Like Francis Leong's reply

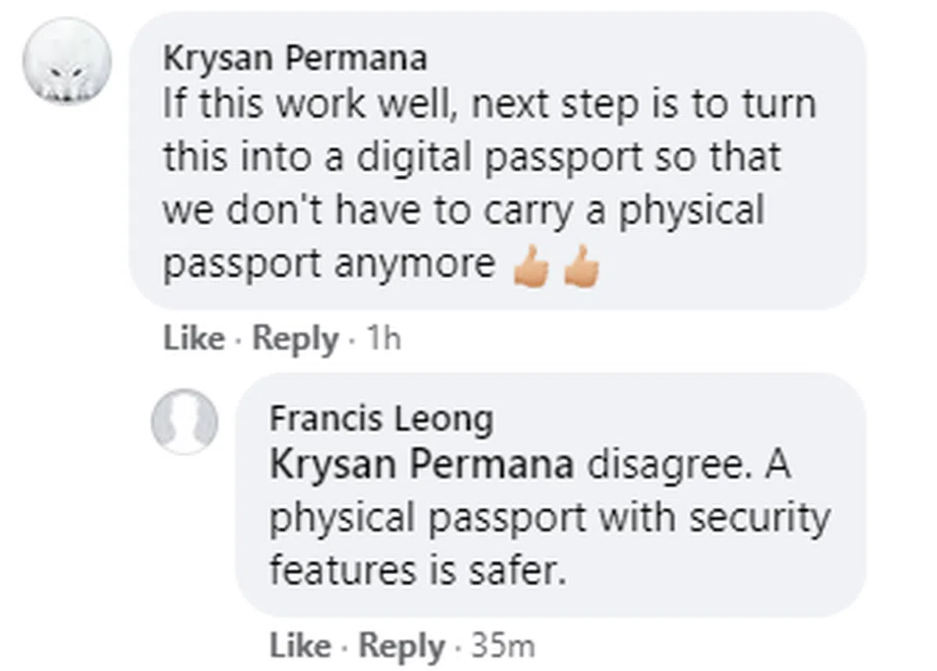(300, 645)
